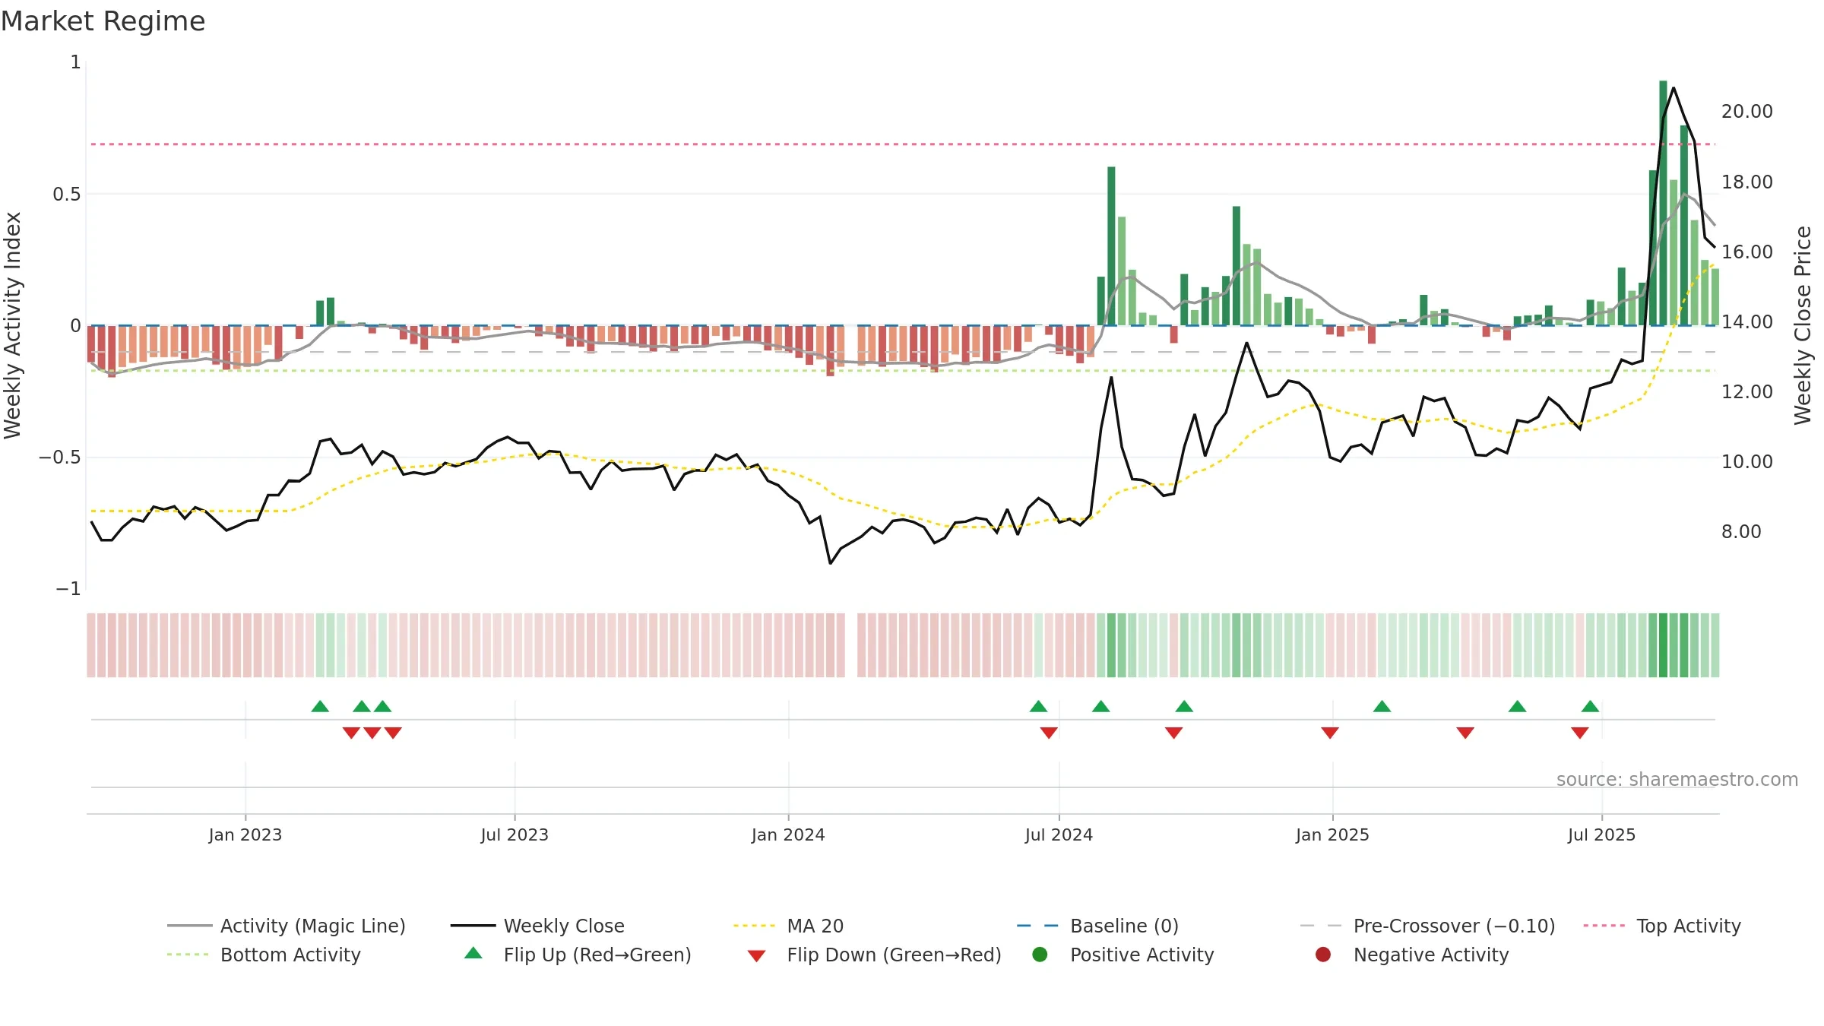Toggle the Baseline (0) legend entry
This screenshot has height=1026, width=1824.
pyautogui.click(x=1097, y=926)
